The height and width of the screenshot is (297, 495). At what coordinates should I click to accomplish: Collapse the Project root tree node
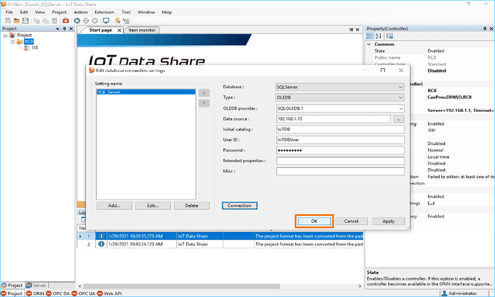point(5,35)
